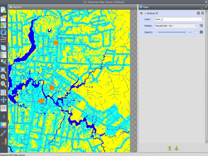Screen dimensions: 208x156
Task: Select the zoom out magnifier tool
Action: pyautogui.click(x=3, y=84)
